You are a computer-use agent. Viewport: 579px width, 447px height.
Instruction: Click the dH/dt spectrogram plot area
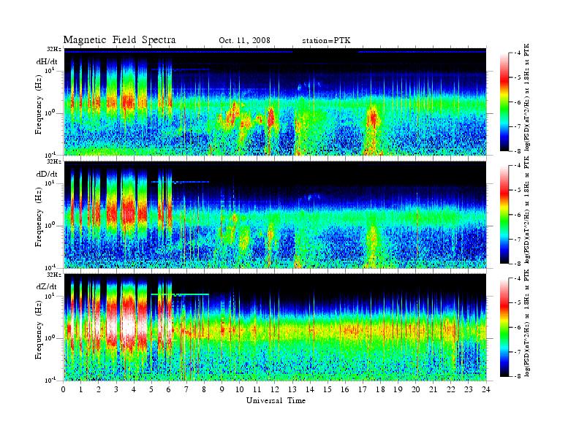coord(275,102)
